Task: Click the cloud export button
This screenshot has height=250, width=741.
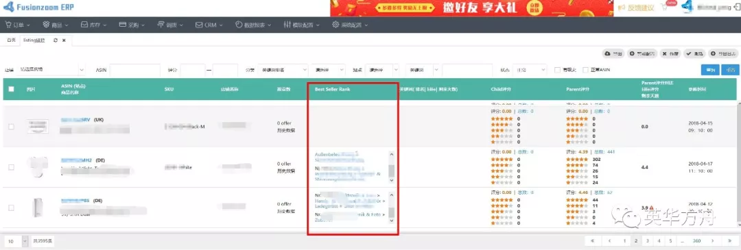Action: (613, 54)
